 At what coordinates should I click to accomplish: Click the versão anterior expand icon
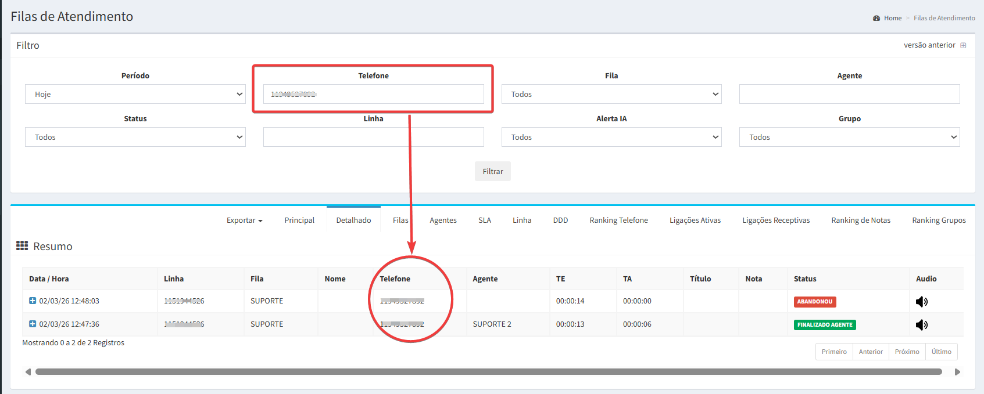pos(963,45)
